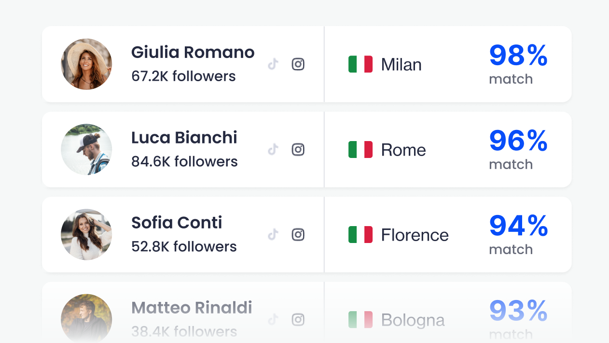Click the Italian flag beside Milan
Image resolution: width=609 pixels, height=343 pixels.
tap(360, 64)
